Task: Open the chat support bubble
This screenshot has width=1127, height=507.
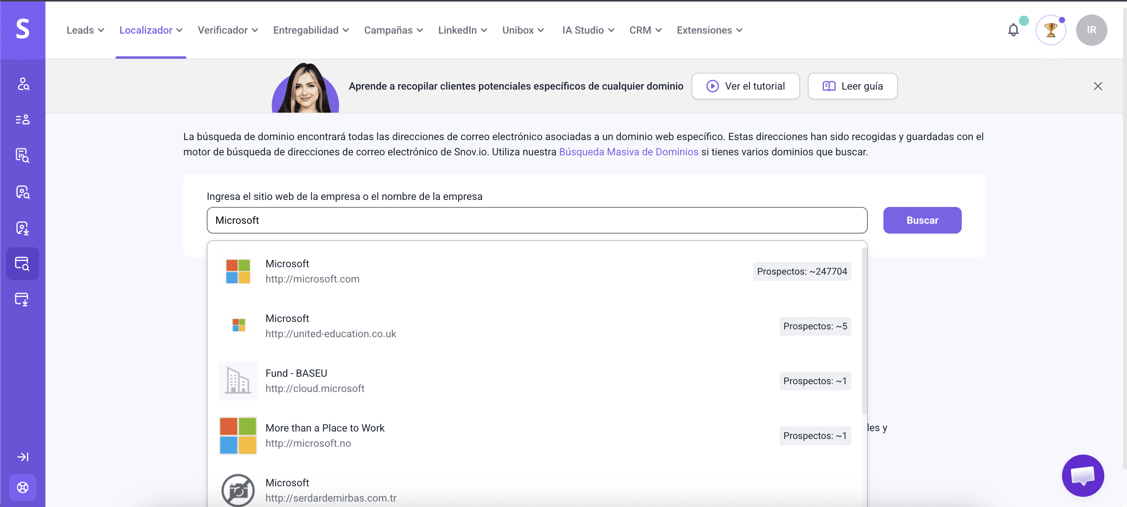Action: point(1083,476)
